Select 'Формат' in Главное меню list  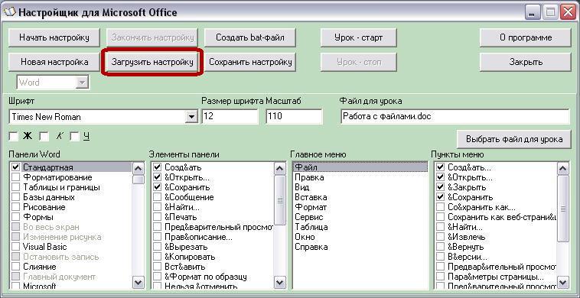click(360, 207)
